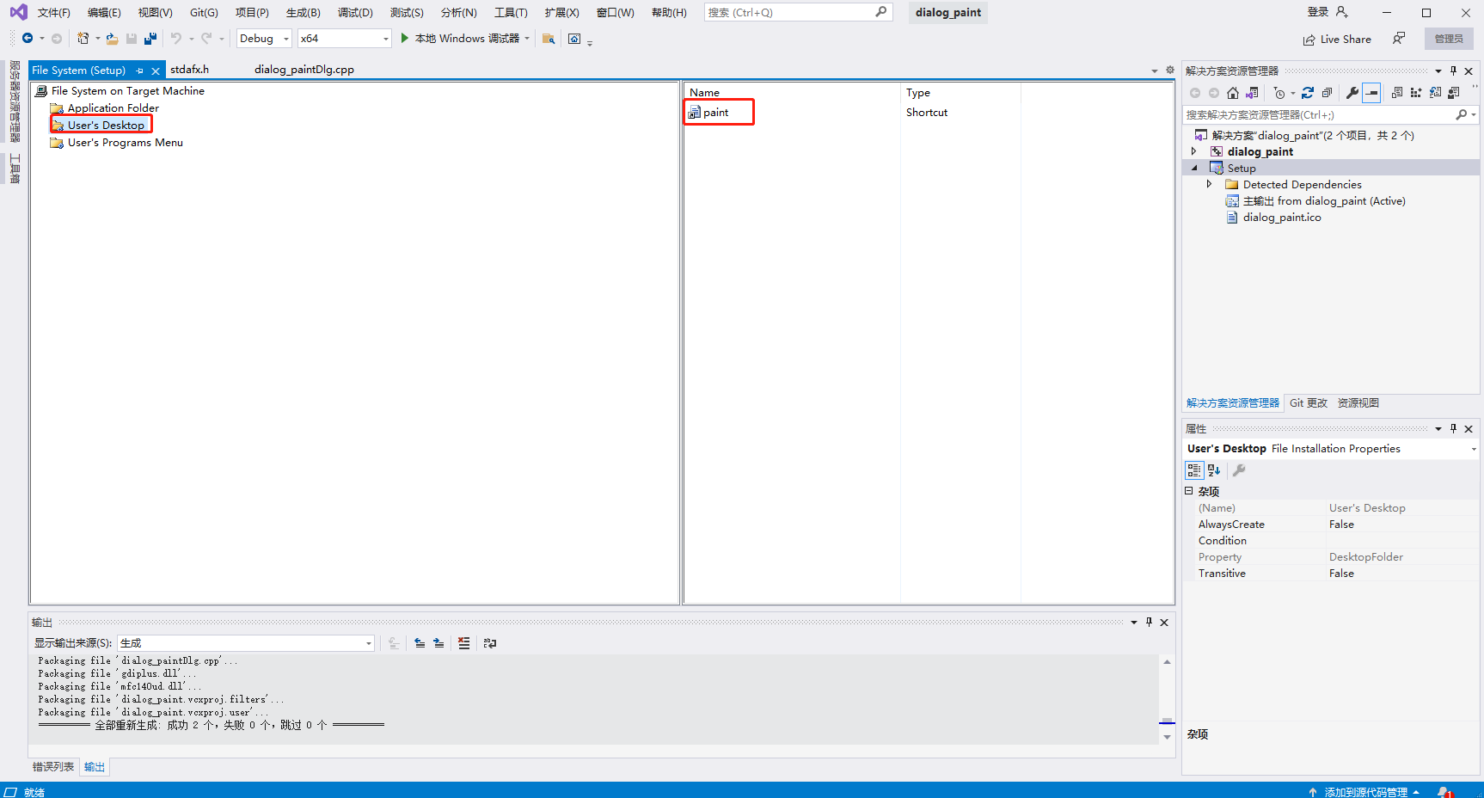The height and width of the screenshot is (798, 1484).
Task: Switch views icon in Solution Explorer toolbar
Action: [x=1252, y=93]
